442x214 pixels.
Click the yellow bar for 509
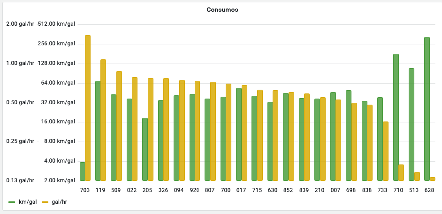(x=119, y=126)
